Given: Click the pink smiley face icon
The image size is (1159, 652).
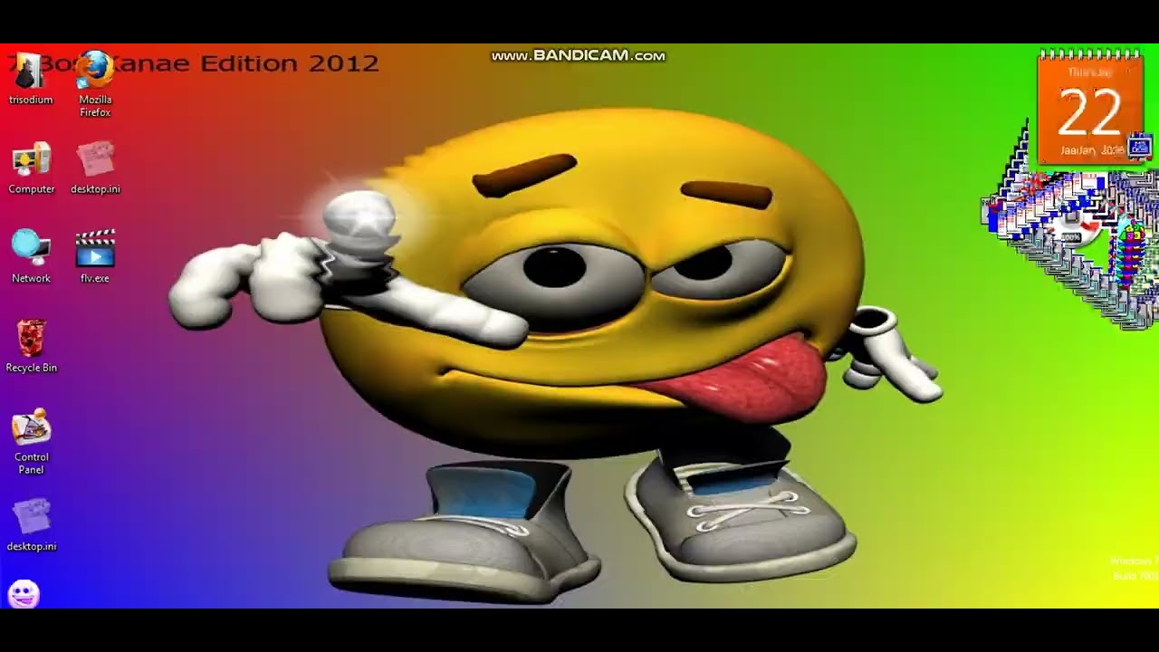Looking at the screenshot, I should tap(24, 594).
